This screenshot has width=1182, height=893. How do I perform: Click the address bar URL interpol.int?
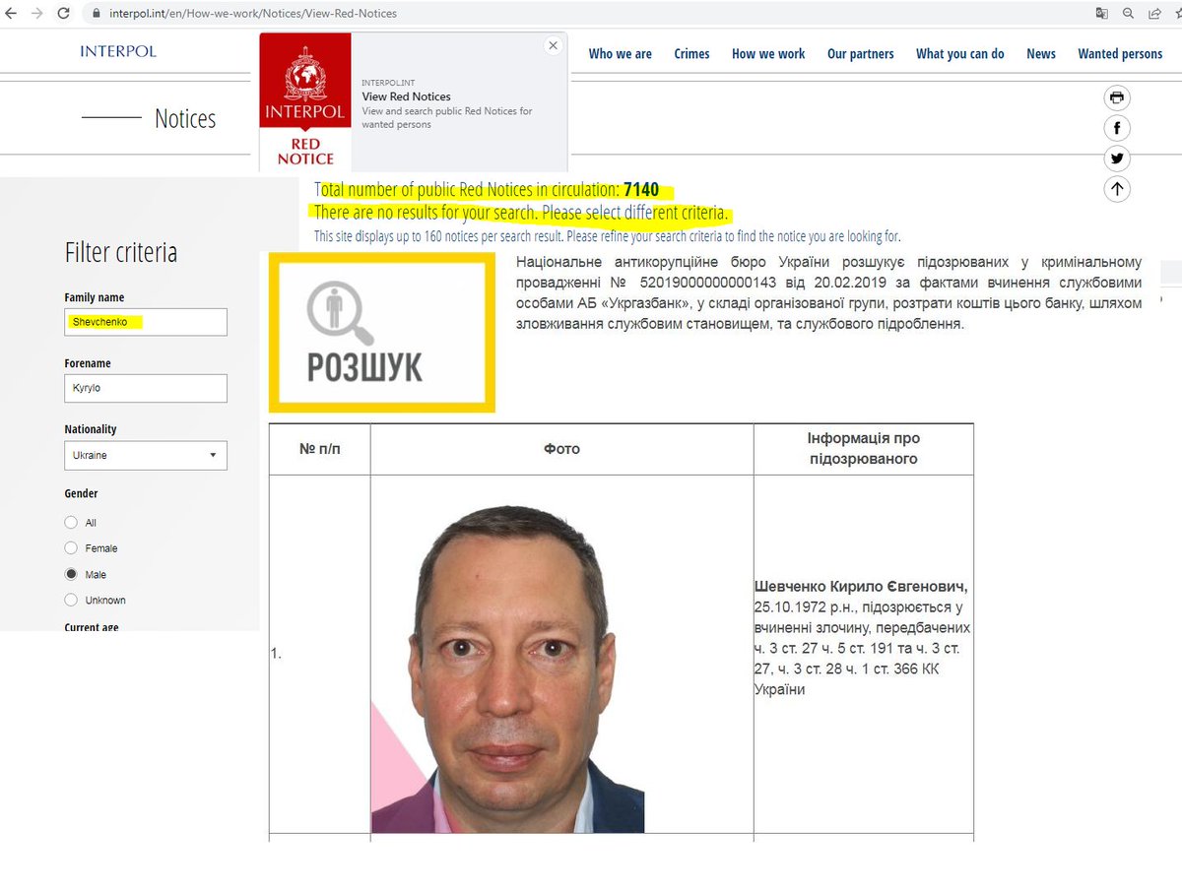point(252,14)
